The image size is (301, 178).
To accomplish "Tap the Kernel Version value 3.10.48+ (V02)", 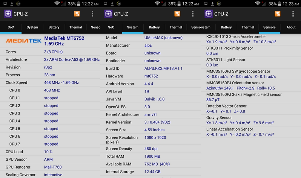I will 157,122.
